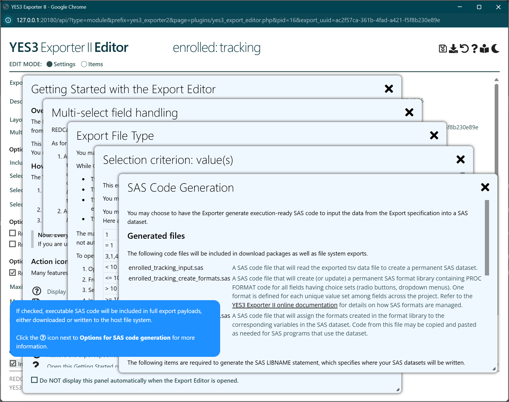
Task: Close the SAS Code Generation panel
Action: tap(485, 187)
